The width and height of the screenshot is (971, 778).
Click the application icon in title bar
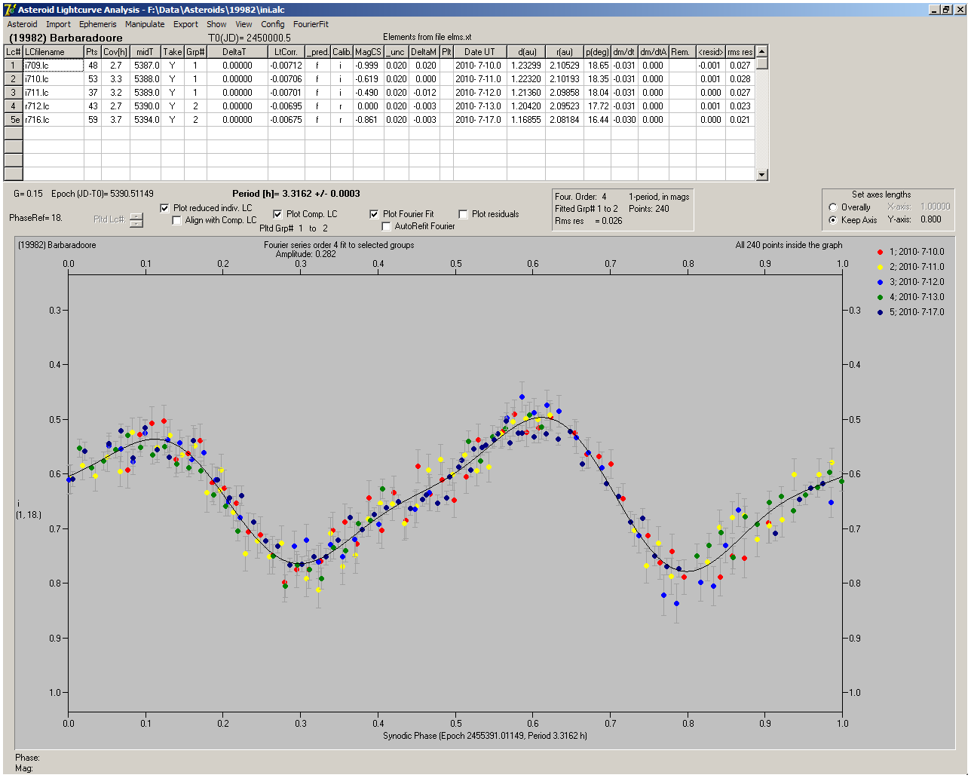click(x=9, y=9)
